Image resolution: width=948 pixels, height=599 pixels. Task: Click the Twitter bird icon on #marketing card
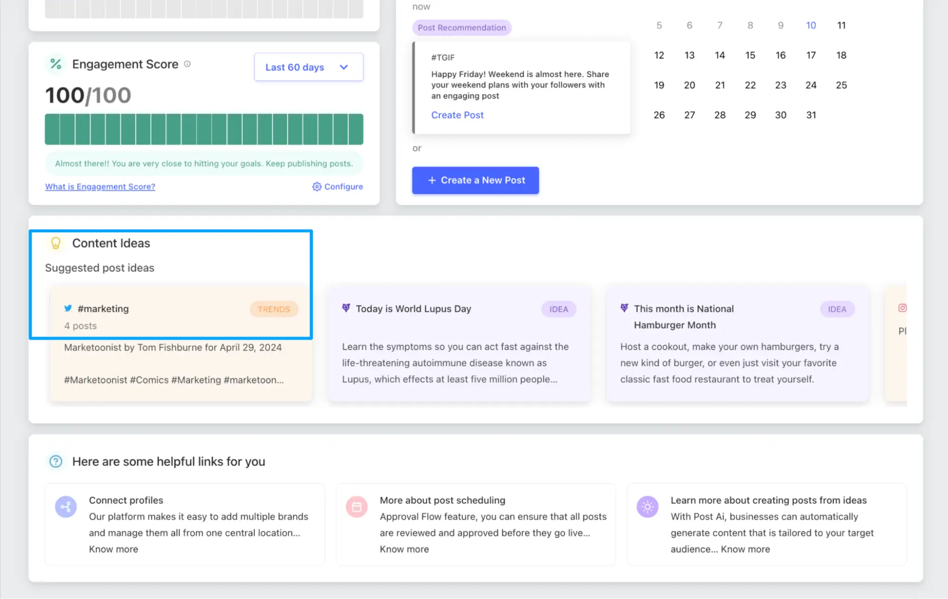[x=68, y=309]
